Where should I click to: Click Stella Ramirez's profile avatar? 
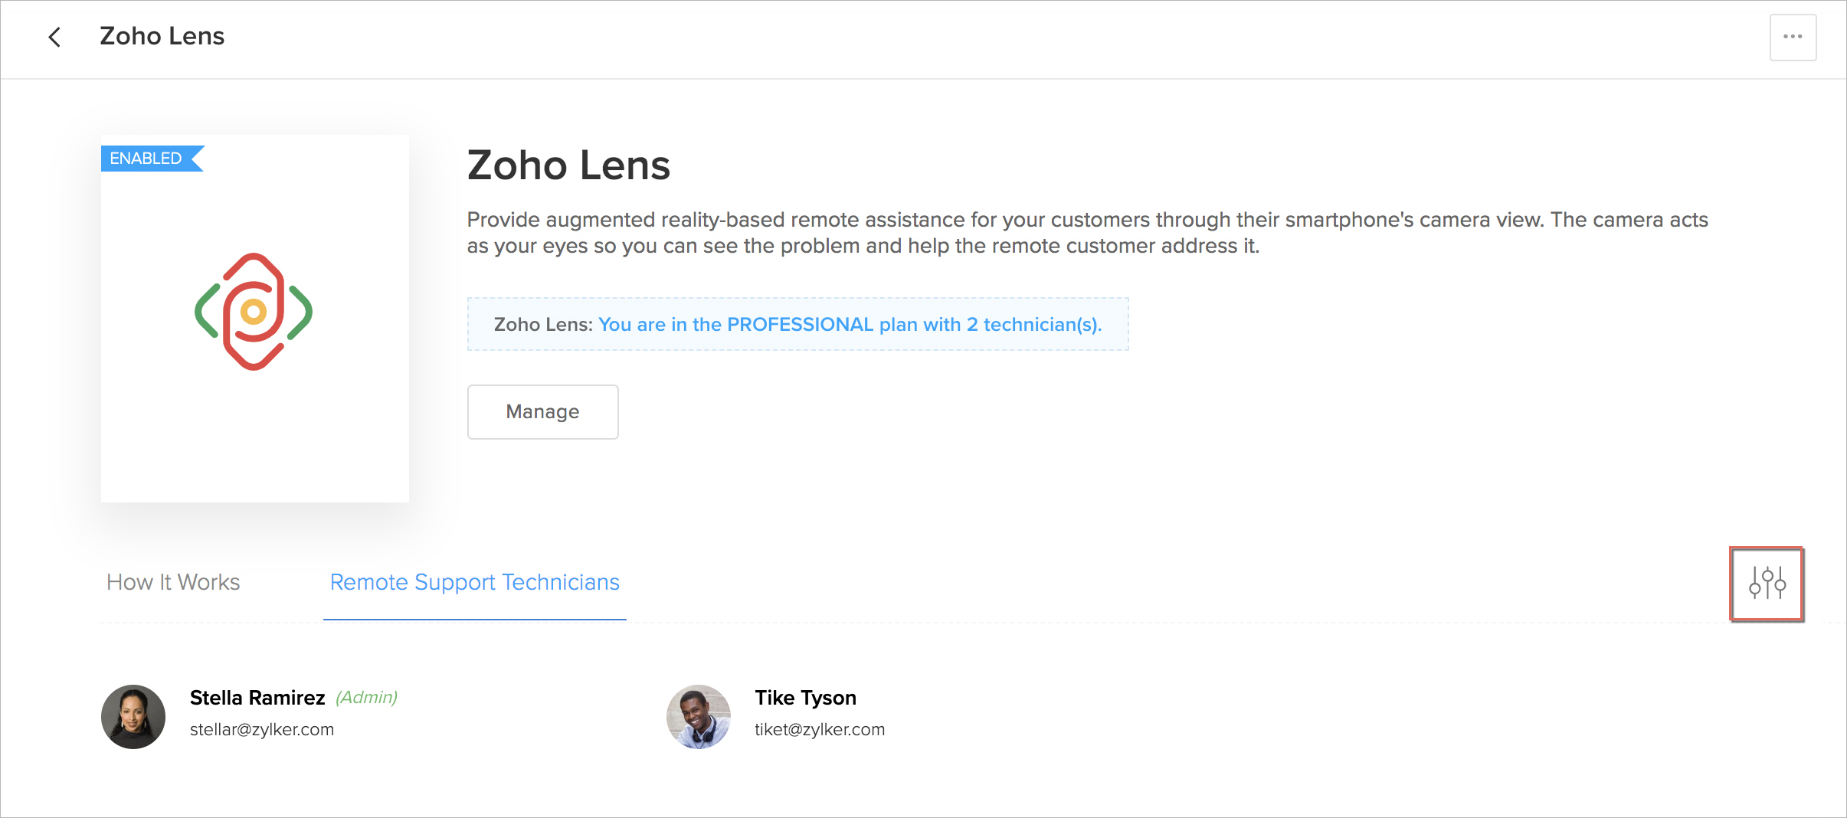tap(133, 717)
